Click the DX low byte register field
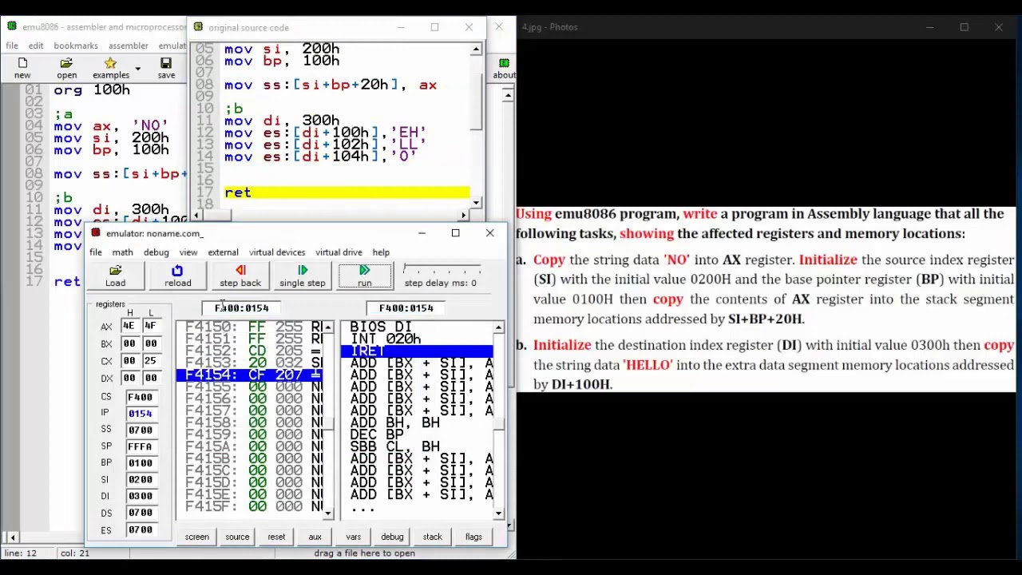This screenshot has width=1022, height=575. (x=150, y=378)
